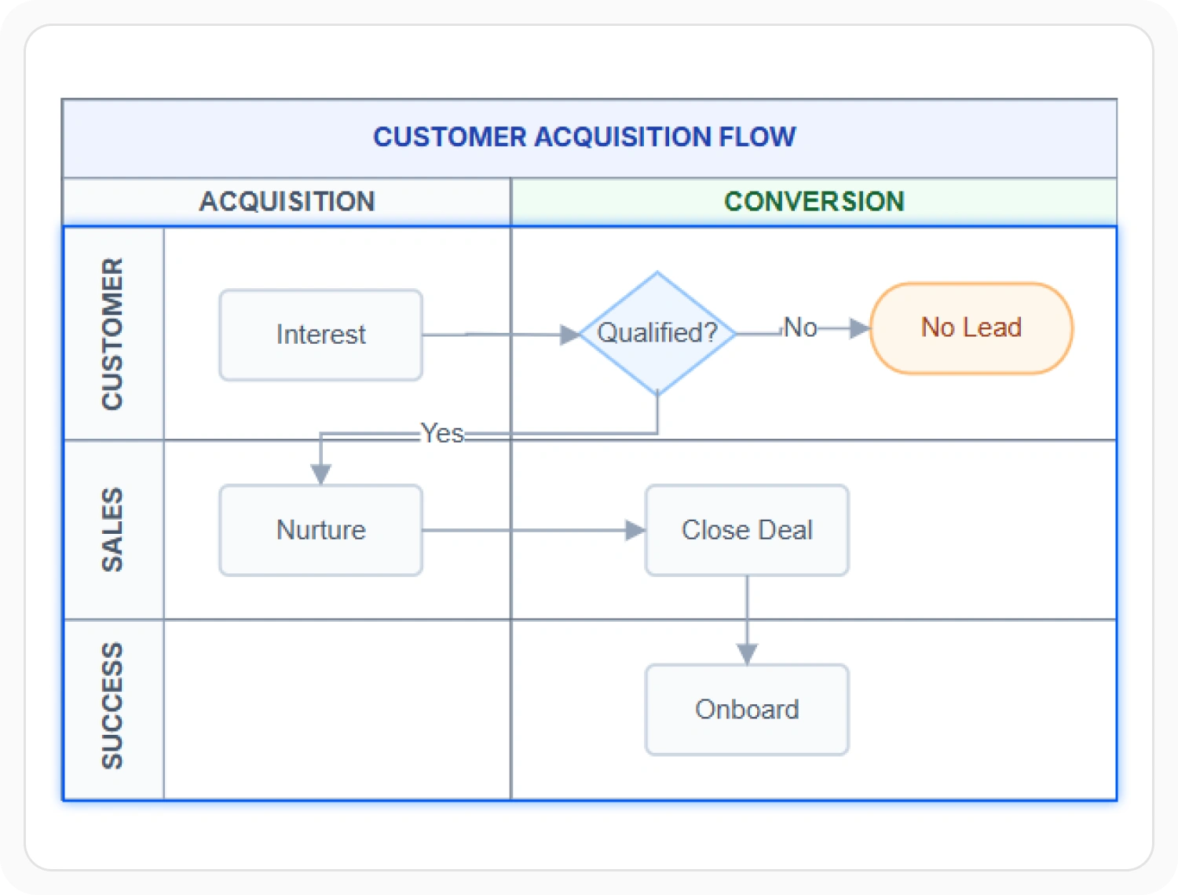Click the ACQUISITION column header
This screenshot has height=895, width=1178.
click(287, 202)
